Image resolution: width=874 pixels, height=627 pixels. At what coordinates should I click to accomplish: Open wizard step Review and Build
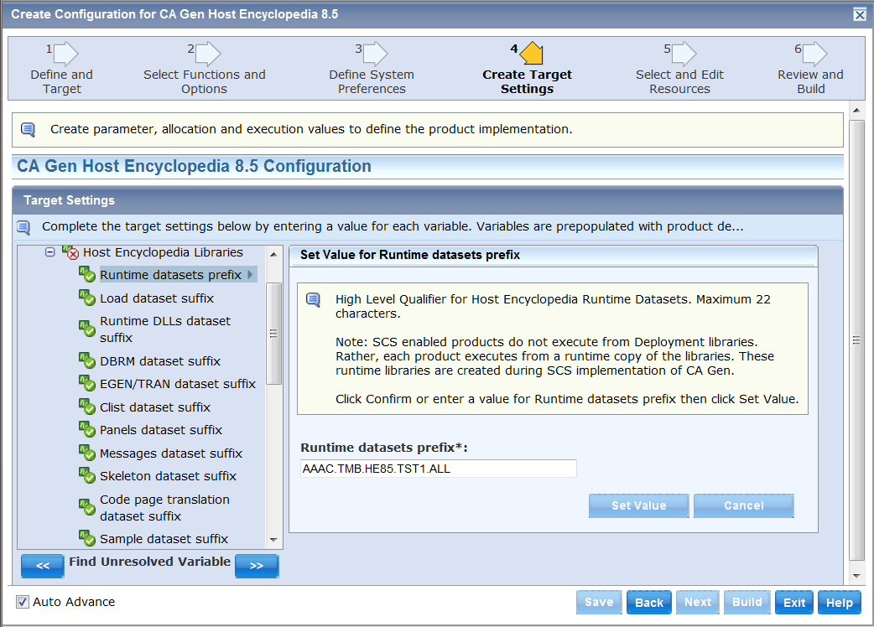810,82
